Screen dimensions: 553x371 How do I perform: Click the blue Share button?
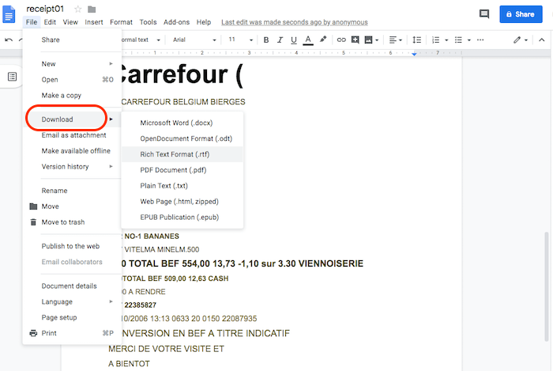tap(520, 14)
